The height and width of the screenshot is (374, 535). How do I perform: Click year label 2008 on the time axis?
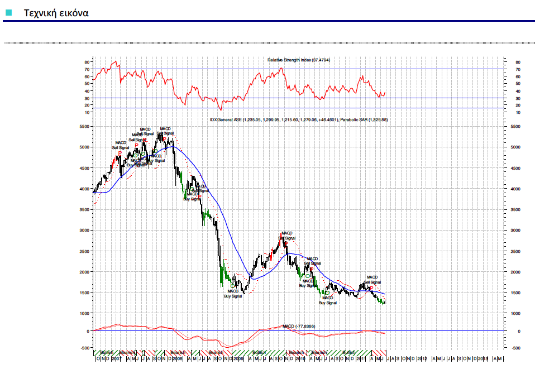(x=178, y=359)
